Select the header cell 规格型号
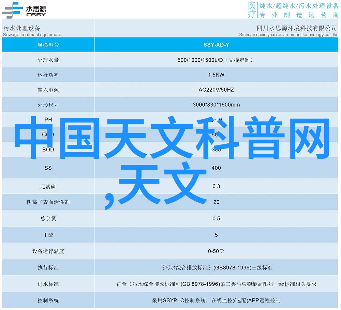 pos(48,45)
